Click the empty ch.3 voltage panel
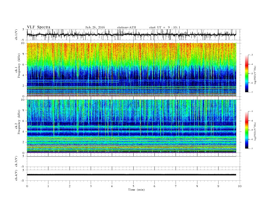The height and width of the screenshot is (209, 270). pos(134,162)
